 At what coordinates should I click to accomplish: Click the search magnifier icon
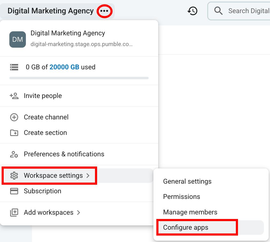tap(218, 11)
